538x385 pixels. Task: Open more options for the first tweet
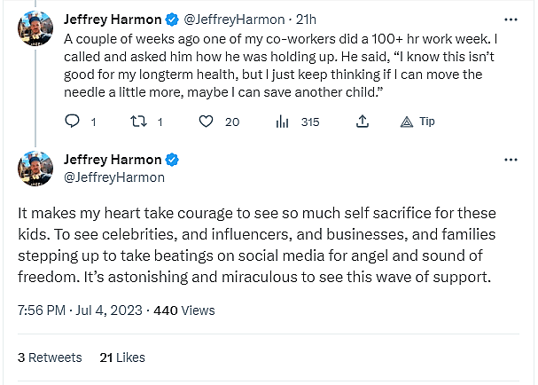click(x=511, y=19)
